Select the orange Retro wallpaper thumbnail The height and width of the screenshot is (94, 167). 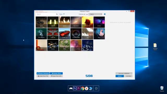point(41,45)
